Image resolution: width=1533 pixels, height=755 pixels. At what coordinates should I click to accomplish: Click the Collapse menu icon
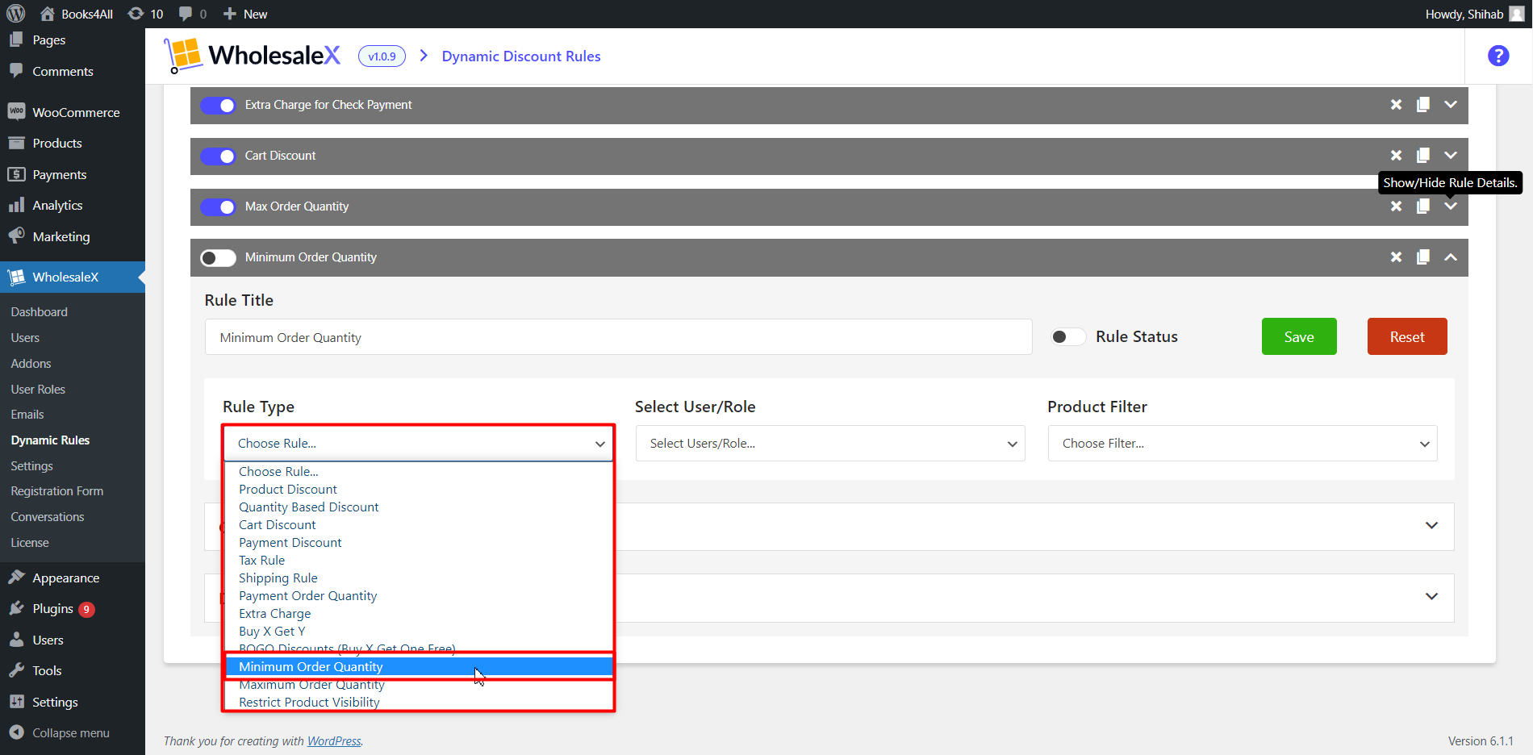tap(16, 732)
